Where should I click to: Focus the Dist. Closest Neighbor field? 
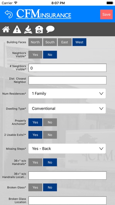(x=67, y=80)
